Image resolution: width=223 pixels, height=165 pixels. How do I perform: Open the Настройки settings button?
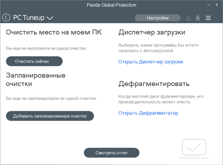point(158,18)
